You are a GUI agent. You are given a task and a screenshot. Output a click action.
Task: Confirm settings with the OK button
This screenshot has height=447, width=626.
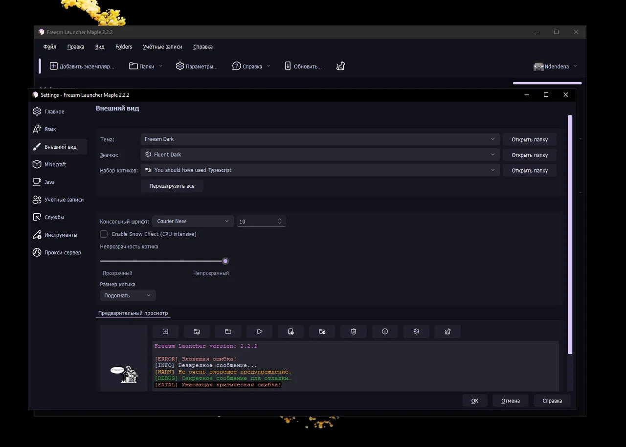[x=475, y=401]
